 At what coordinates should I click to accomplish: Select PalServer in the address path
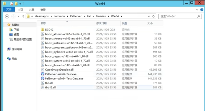coord(76,16)
